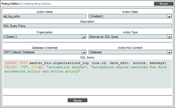Expand the Action Type combo box

pyautogui.click(x=128, y=37)
